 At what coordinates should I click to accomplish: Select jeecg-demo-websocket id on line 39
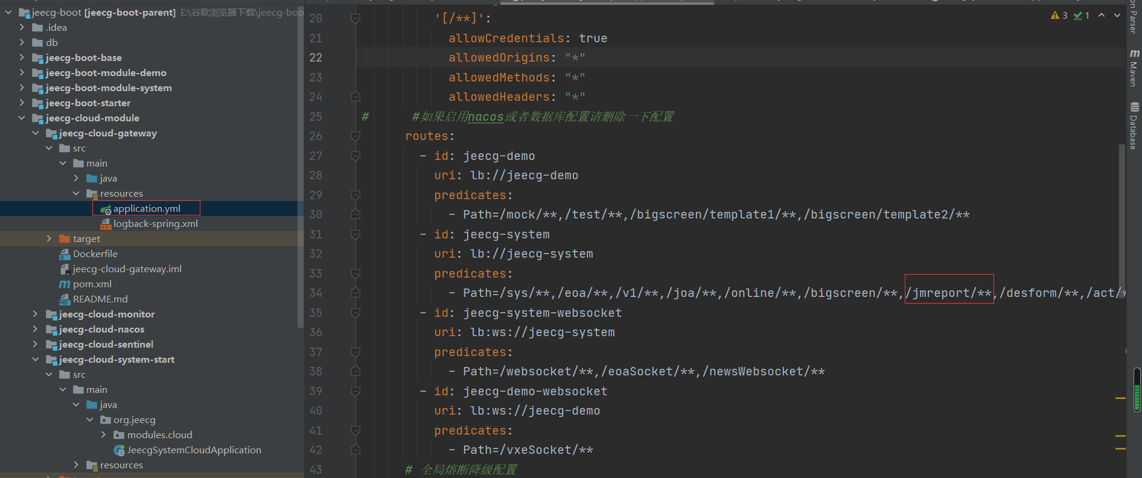click(x=535, y=391)
